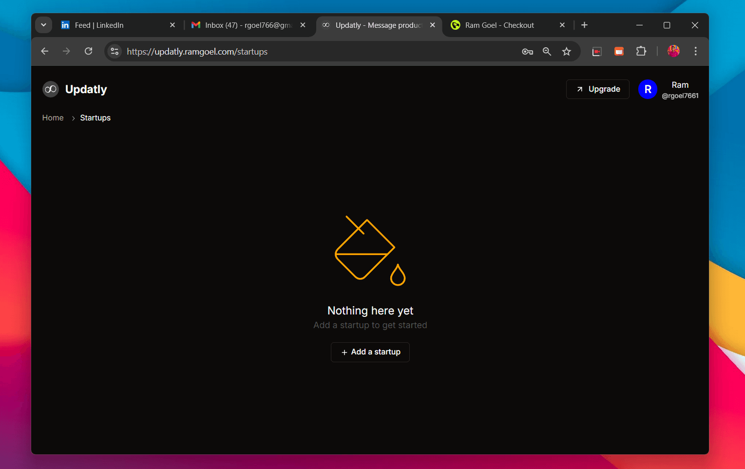This screenshot has width=745, height=469.
Task: Open the Upgrade button
Action: click(x=598, y=89)
